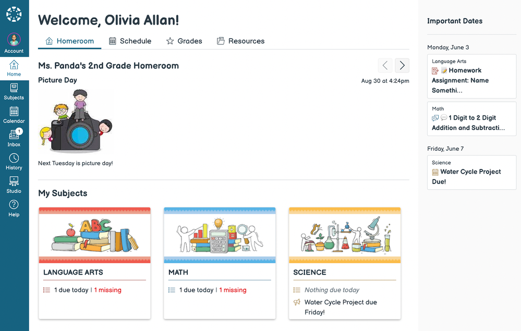Click the Picture Day camera image

coord(76,121)
